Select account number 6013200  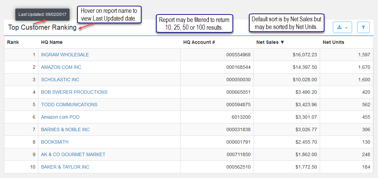point(242,117)
